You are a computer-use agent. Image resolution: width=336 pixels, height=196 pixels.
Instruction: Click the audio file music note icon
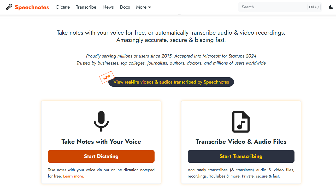(241, 122)
